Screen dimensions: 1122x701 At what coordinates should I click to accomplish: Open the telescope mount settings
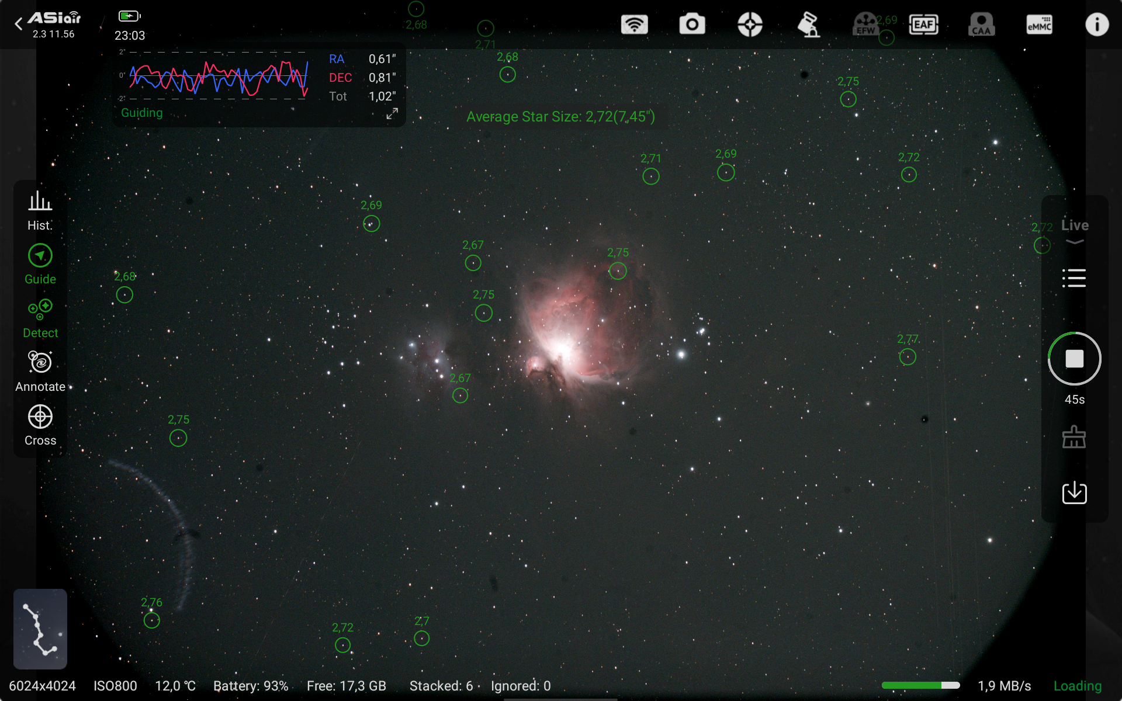click(x=808, y=25)
